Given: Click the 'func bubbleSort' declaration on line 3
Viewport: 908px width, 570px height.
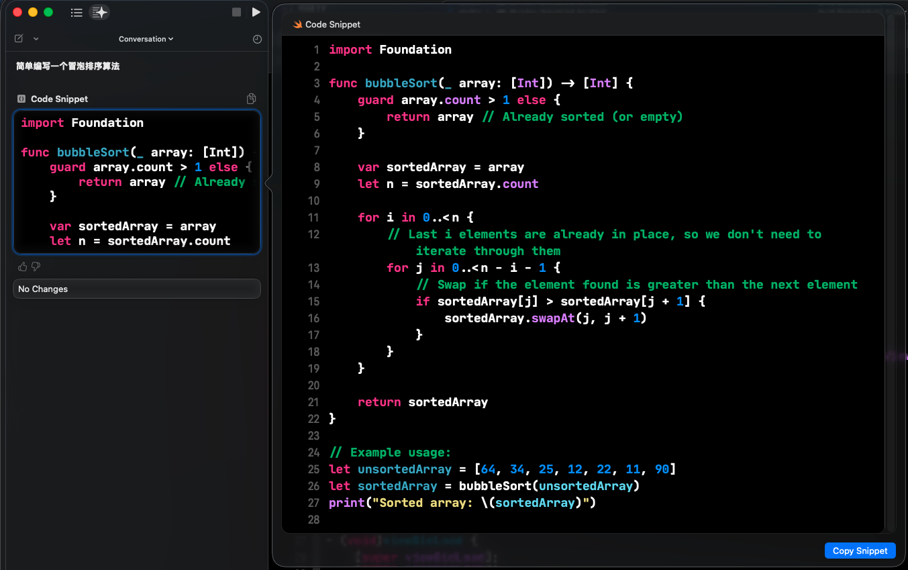Looking at the screenshot, I should 481,83.
